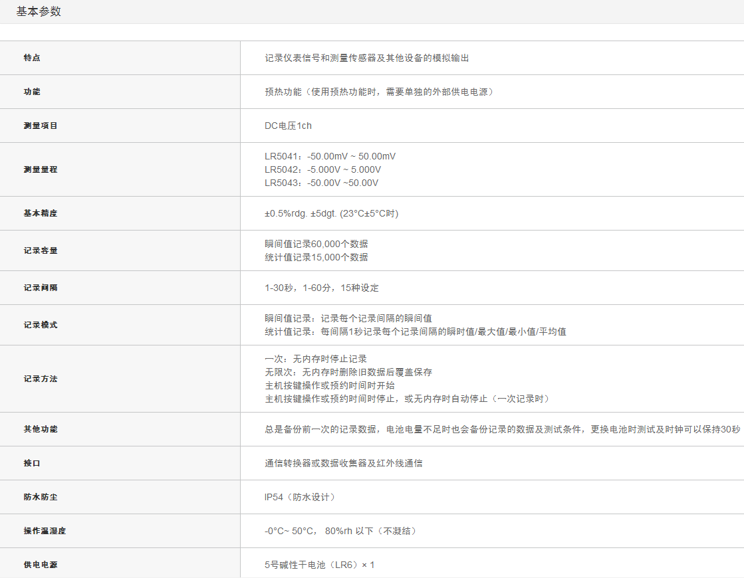Click the 操作温湿度 row label
744x578 pixels.
click(x=45, y=531)
